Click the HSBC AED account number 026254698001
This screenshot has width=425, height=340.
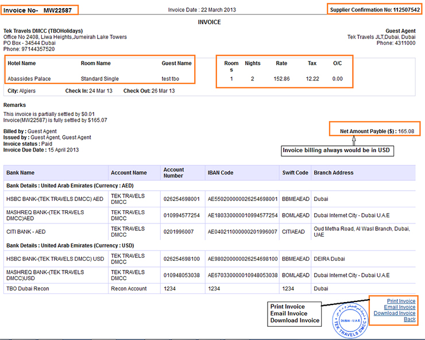[181, 199]
